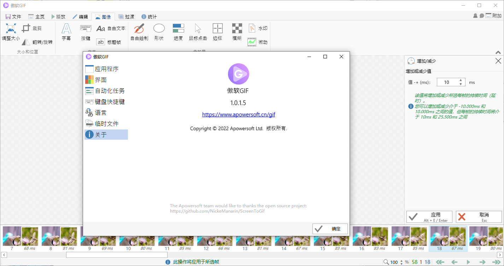The height and width of the screenshot is (266, 504).
Task: Click the zoom percentage field showing 100
Action: point(394,262)
